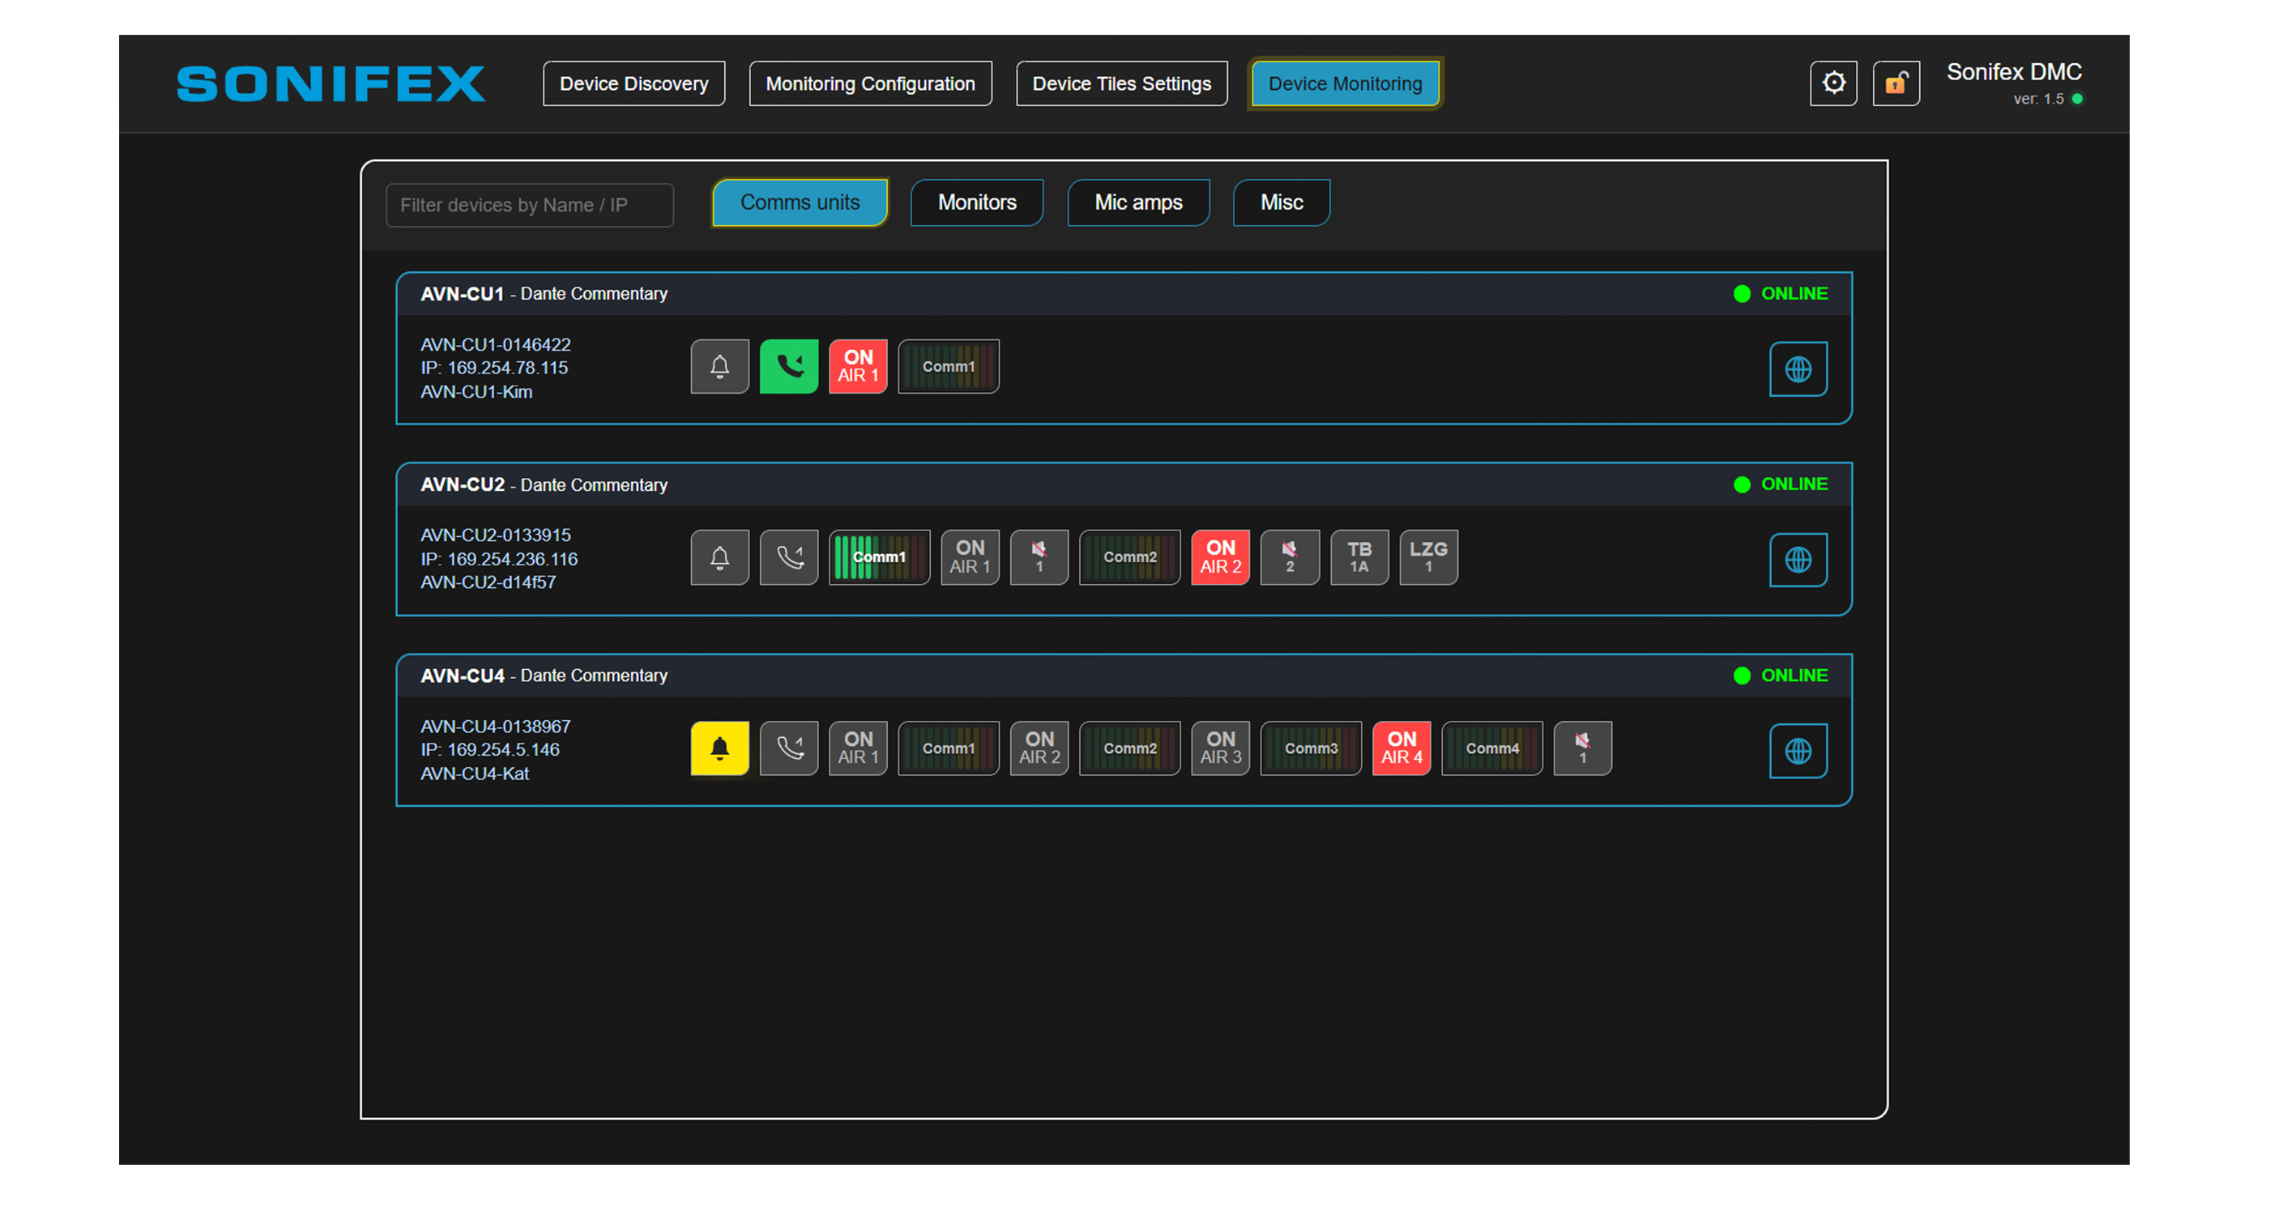Click the IP: 169.254.236.116 address
The height and width of the screenshot is (1215, 2295).
[x=500, y=560]
